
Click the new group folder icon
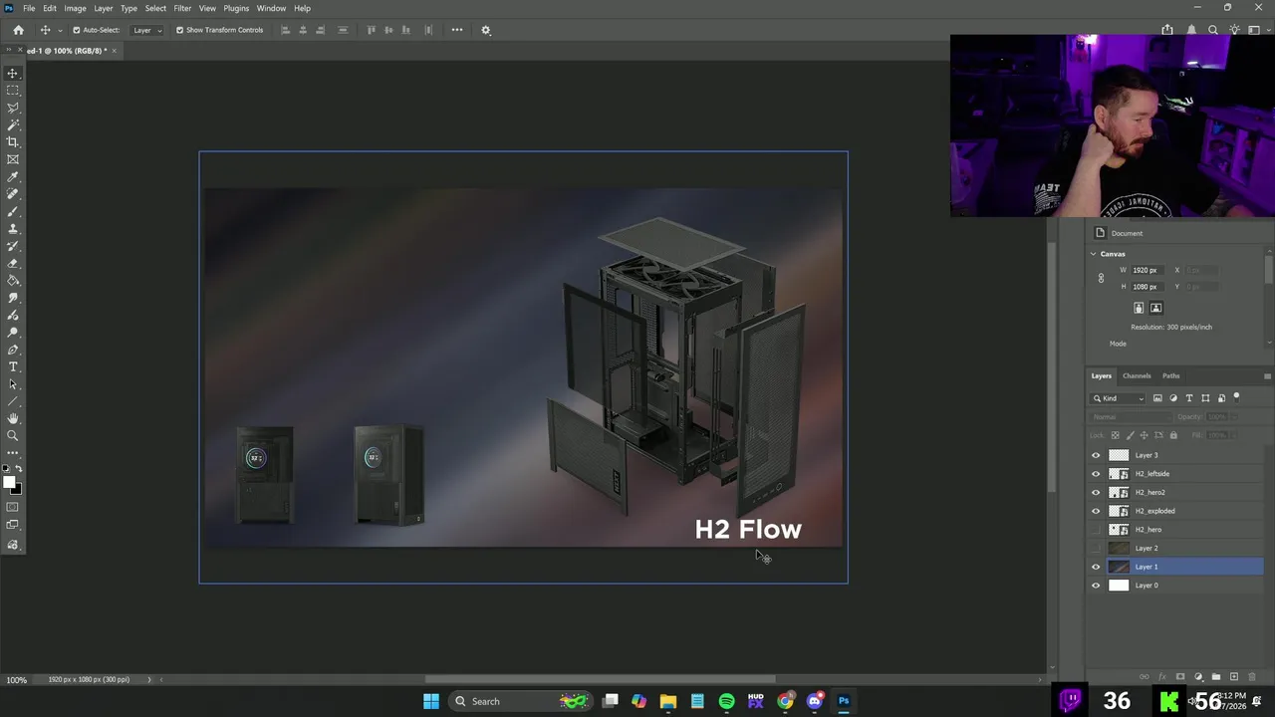(1216, 677)
